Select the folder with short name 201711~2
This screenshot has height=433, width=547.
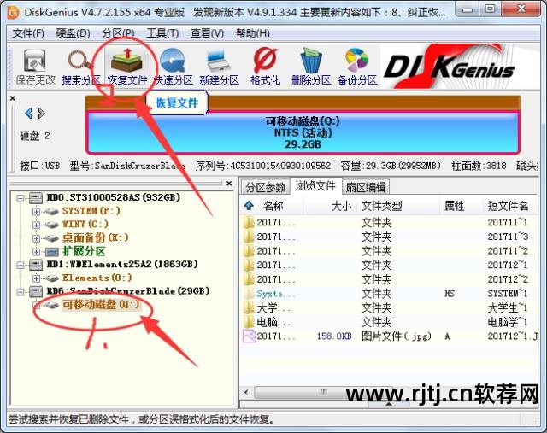[x=390, y=251]
